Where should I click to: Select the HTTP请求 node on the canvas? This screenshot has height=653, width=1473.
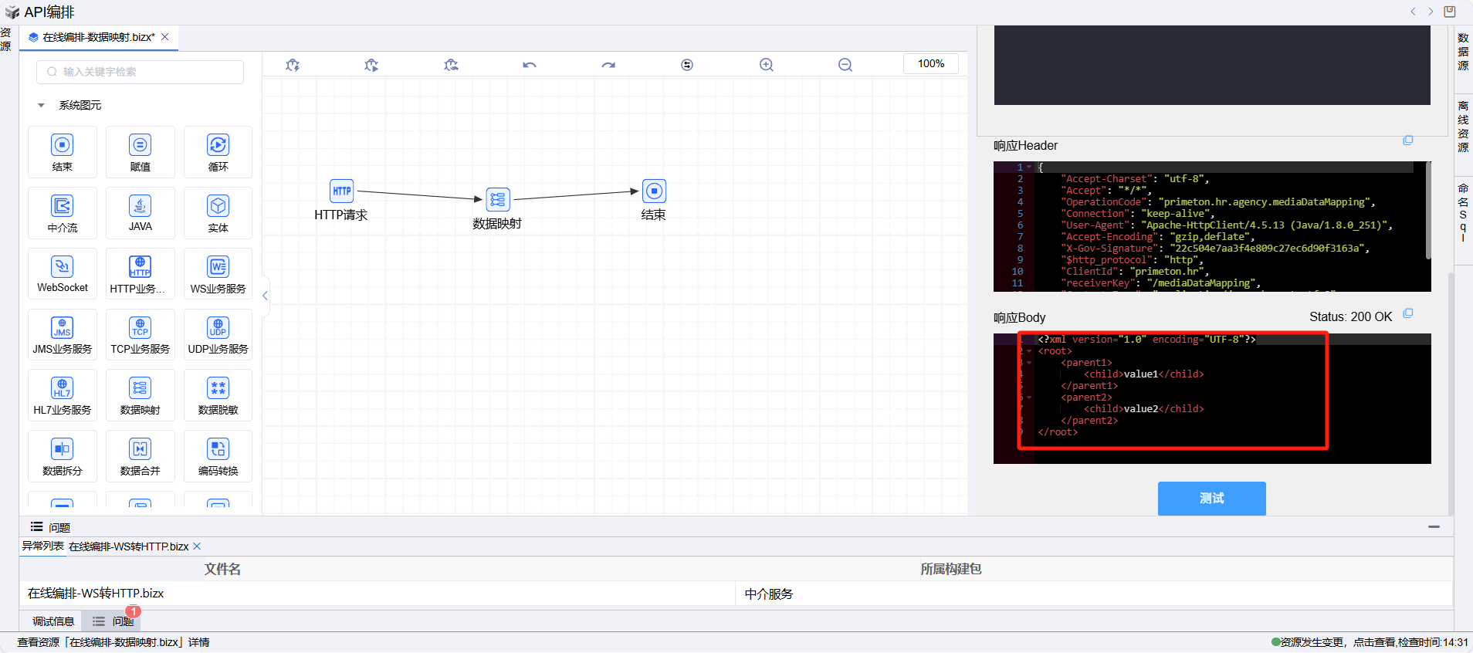point(341,191)
